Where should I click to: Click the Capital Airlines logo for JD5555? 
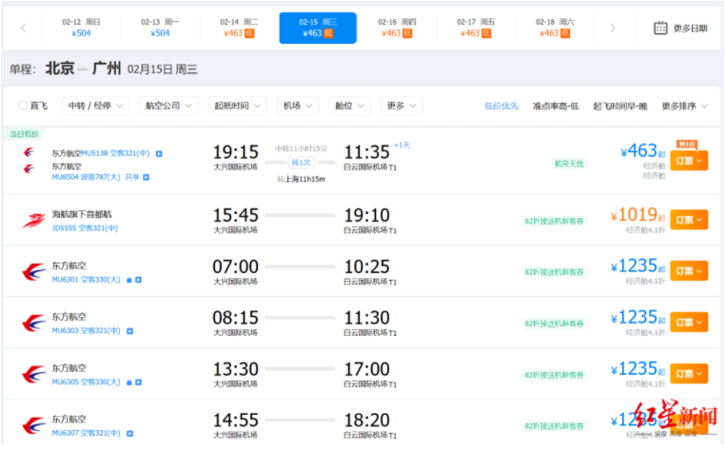34,221
